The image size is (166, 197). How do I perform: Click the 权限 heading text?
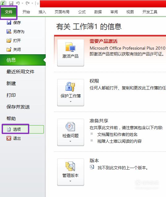click(x=94, y=81)
